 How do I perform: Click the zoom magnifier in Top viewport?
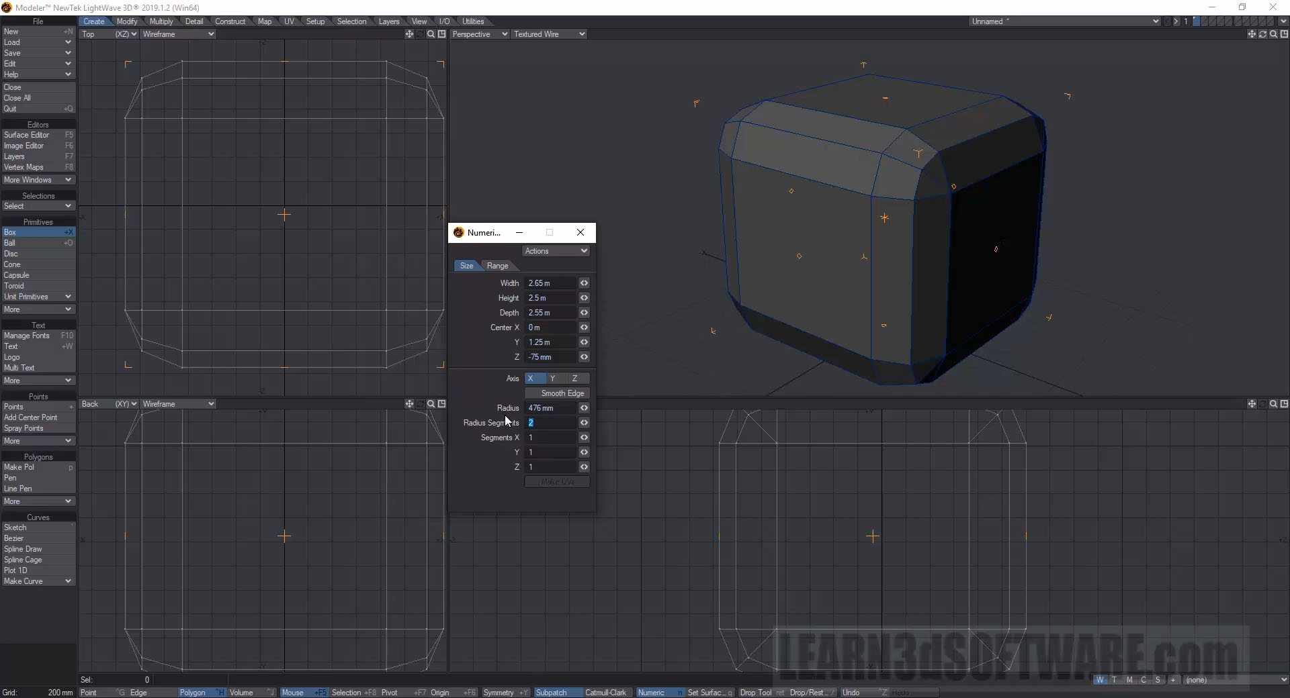coord(431,34)
